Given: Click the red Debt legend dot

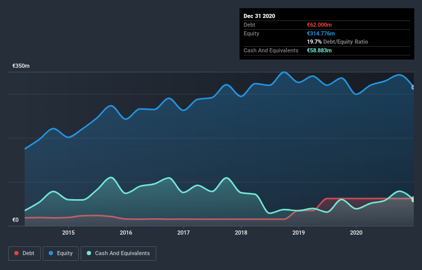Looking at the screenshot, I should (x=16, y=253).
